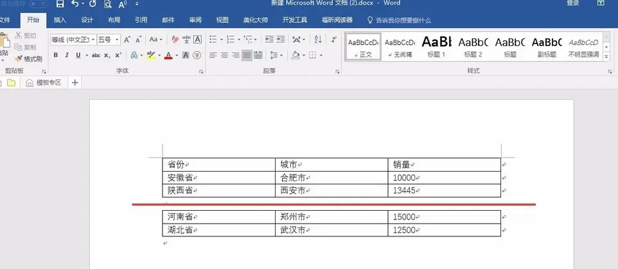Viewport: 618px width, 269px height.
Task: Click the 剪切 (Cut) button
Action: click(26, 36)
